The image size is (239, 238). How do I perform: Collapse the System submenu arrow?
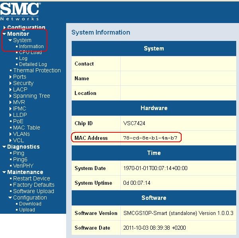[x=10, y=40]
